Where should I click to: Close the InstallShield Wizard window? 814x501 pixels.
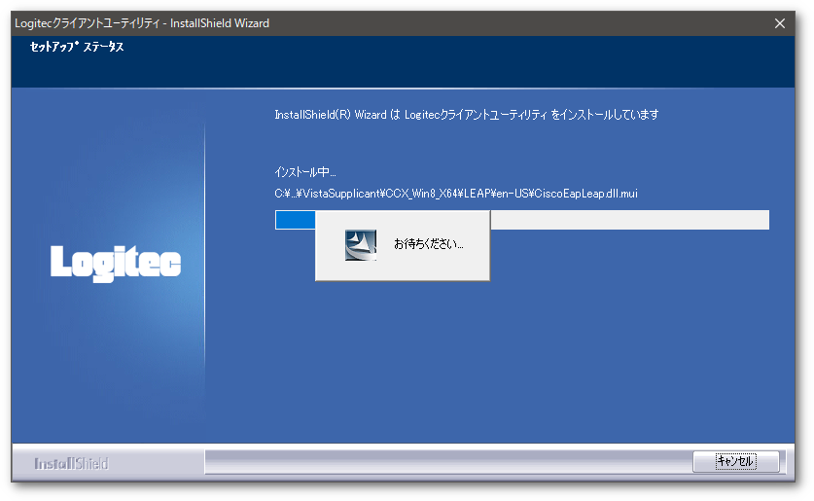coord(779,23)
